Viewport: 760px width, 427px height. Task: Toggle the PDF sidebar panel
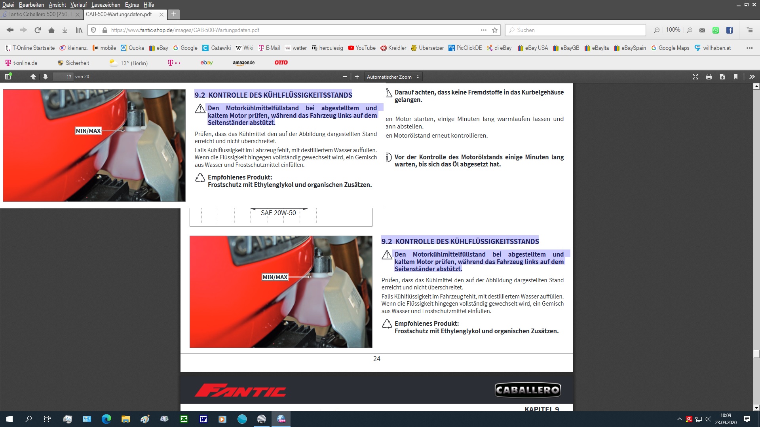point(8,77)
